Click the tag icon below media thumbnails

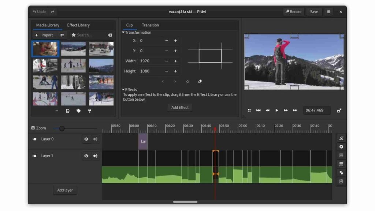(x=78, y=111)
